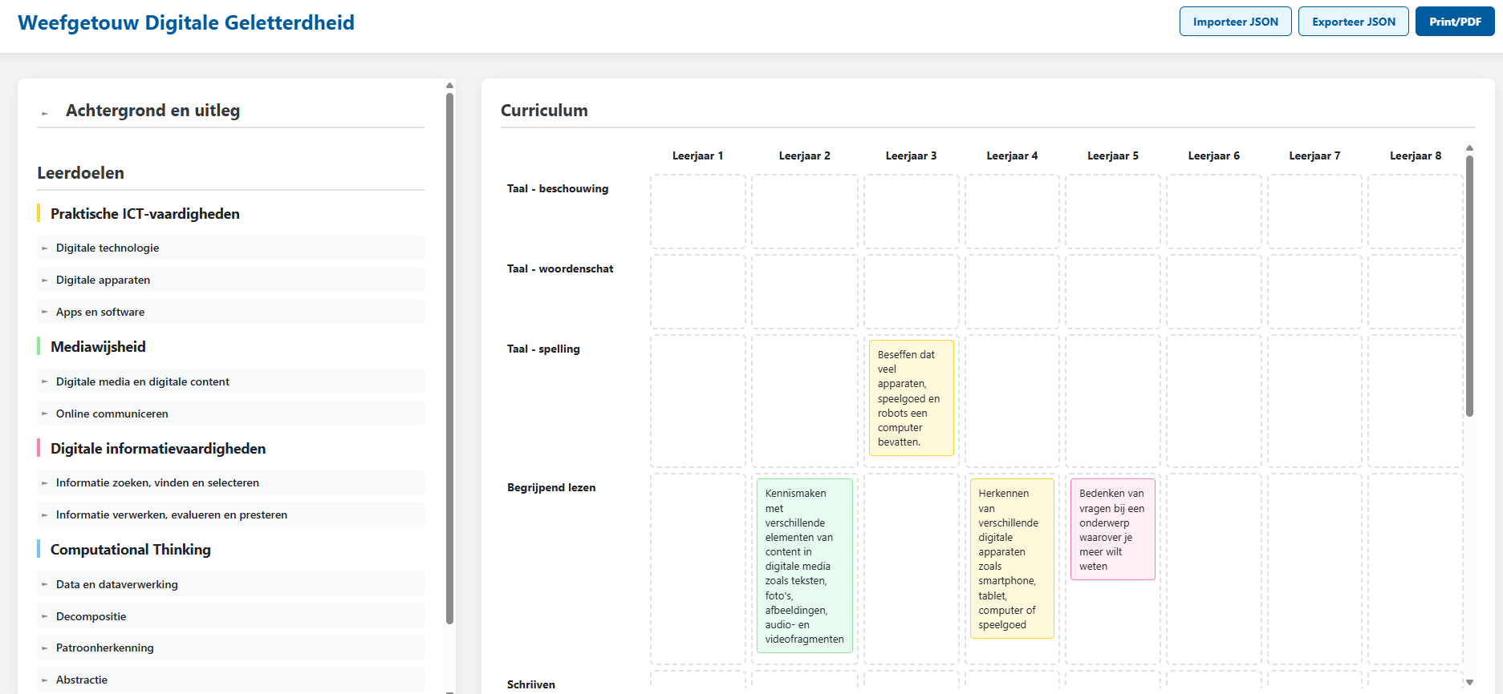Click the Leerdoelen heading
1503x694 pixels.
coord(80,173)
